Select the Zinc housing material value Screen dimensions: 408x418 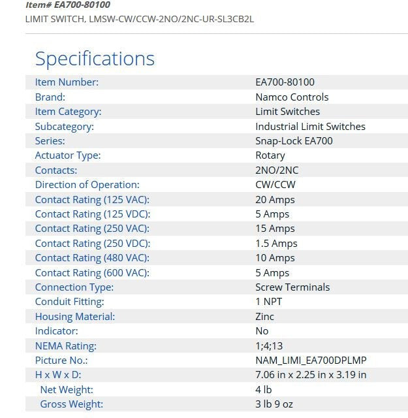tap(264, 317)
